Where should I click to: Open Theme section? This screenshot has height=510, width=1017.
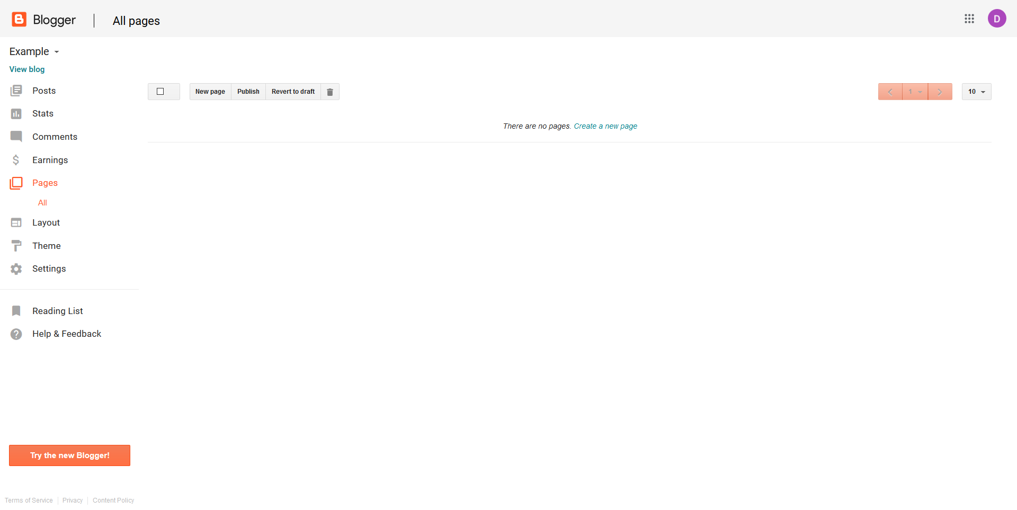click(x=47, y=246)
